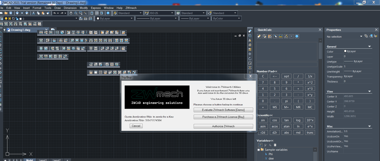This screenshot has height=161, width=380.
Task: Select the Phi variable in Variables tree
Action: [x=270, y=154]
